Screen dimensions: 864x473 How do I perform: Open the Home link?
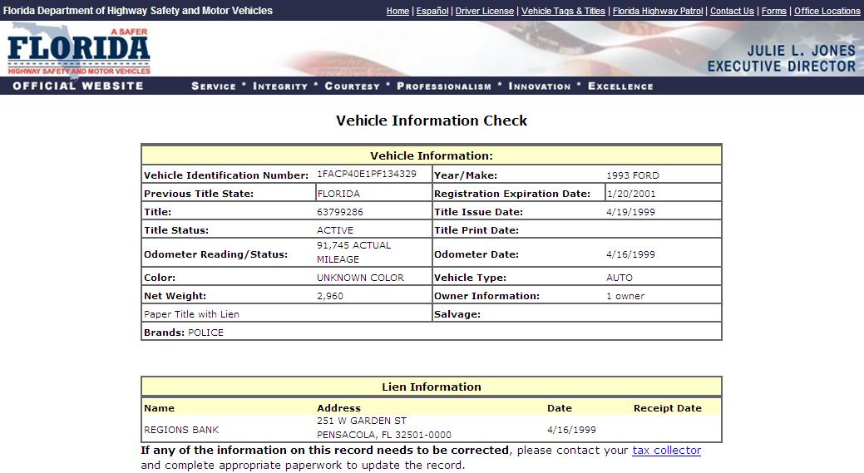point(397,11)
